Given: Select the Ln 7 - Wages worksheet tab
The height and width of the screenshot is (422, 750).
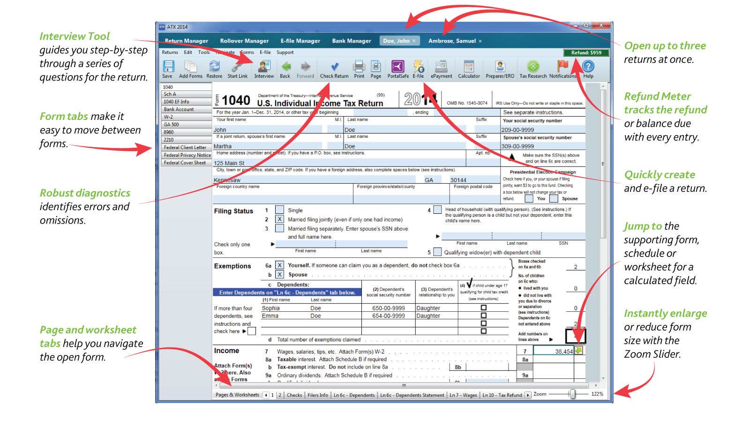Looking at the screenshot, I should point(463,395).
